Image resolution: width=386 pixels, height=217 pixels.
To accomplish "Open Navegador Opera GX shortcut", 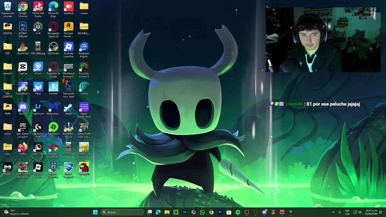I will 53,30.
